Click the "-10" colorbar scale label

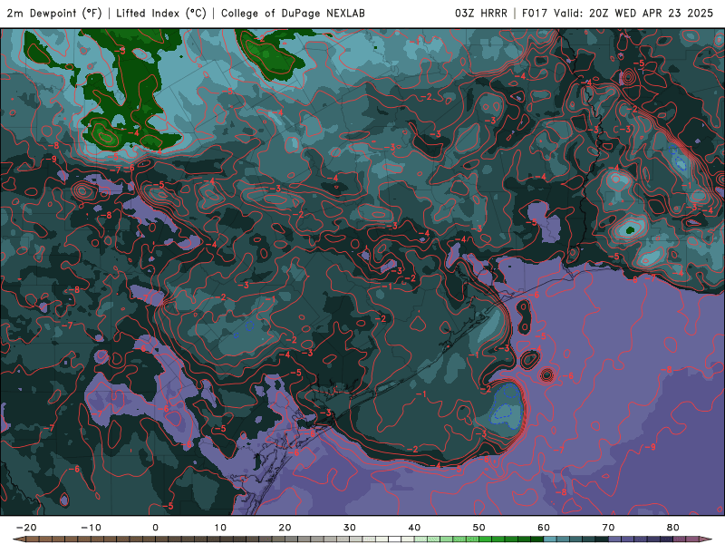point(91,528)
